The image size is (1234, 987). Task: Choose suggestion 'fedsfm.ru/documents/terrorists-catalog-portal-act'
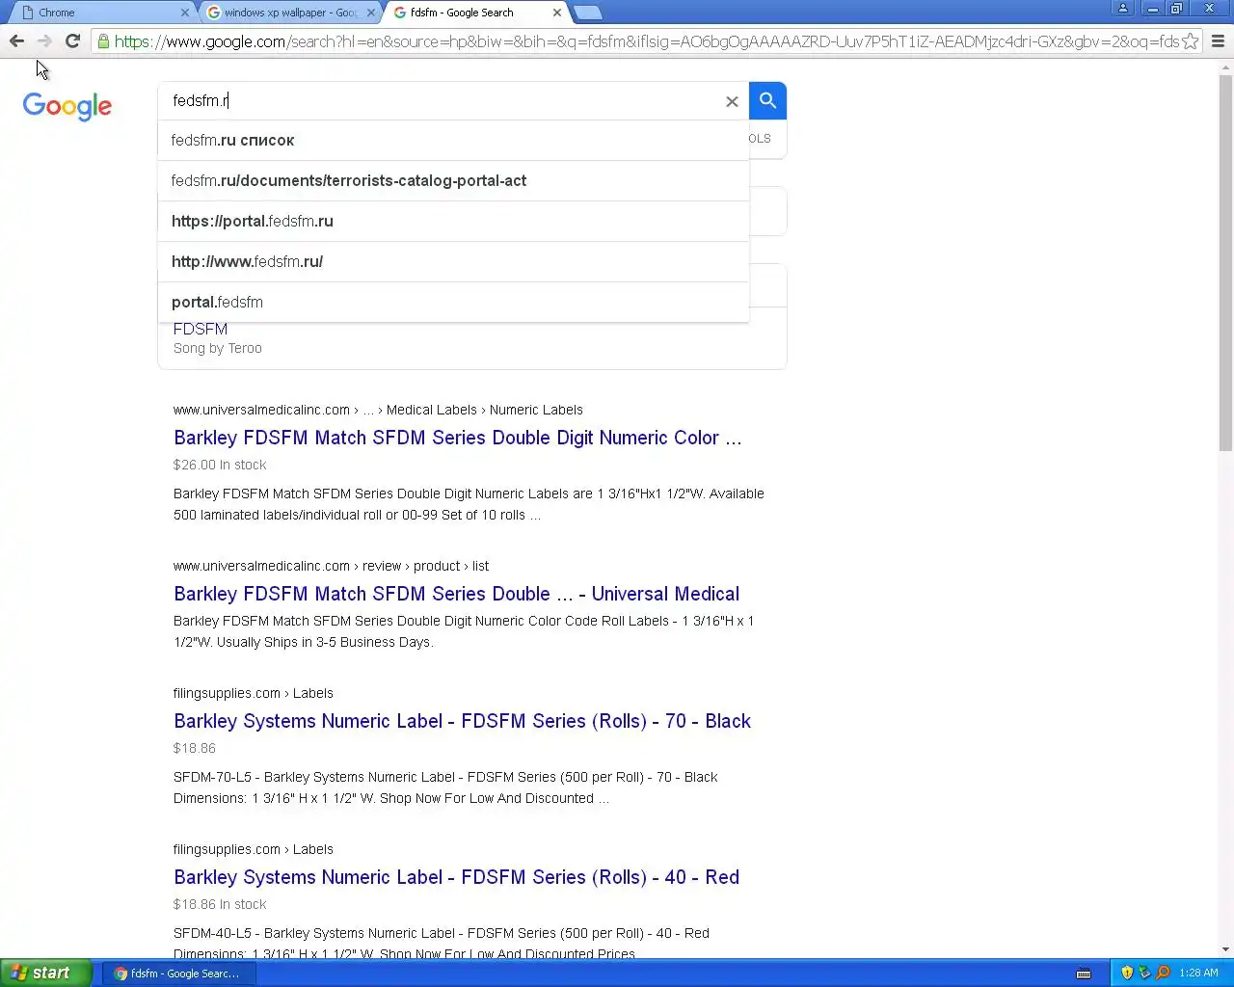point(453,181)
